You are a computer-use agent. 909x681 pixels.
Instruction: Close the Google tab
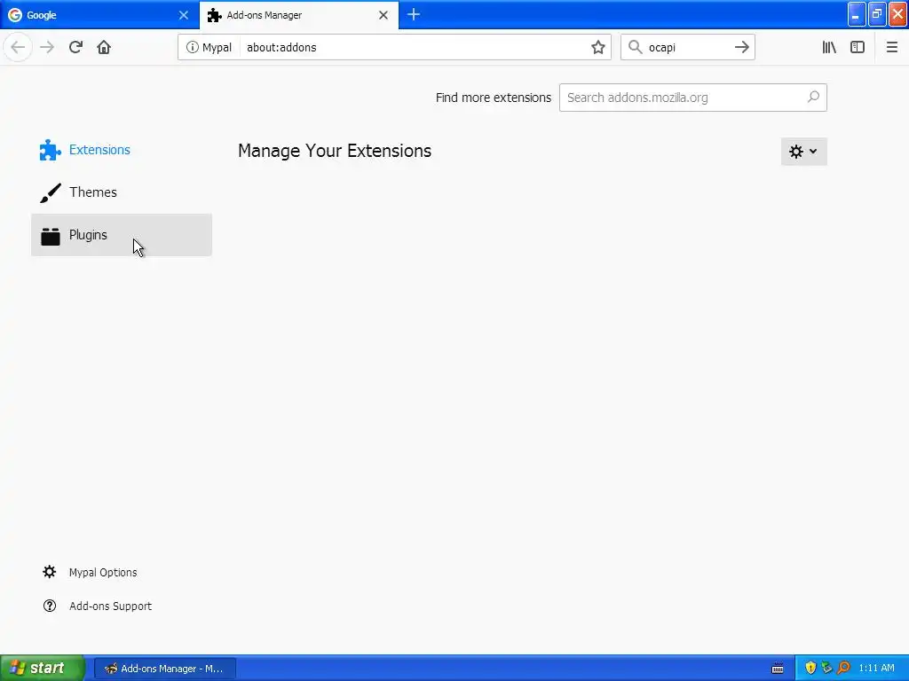click(183, 15)
